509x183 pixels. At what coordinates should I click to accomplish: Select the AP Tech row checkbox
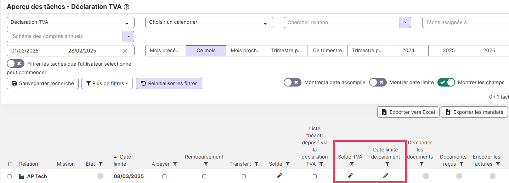[10, 176]
